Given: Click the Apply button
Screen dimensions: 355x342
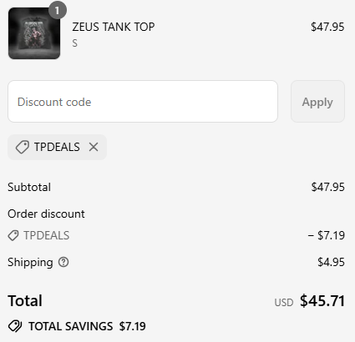Looking at the screenshot, I should (x=317, y=102).
